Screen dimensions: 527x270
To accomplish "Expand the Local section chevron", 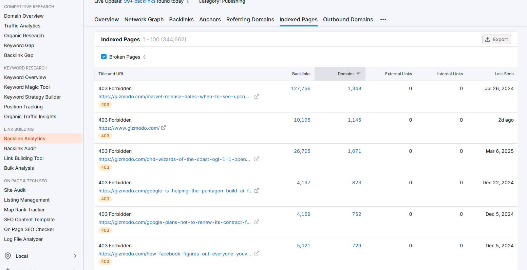I will click(76, 256).
